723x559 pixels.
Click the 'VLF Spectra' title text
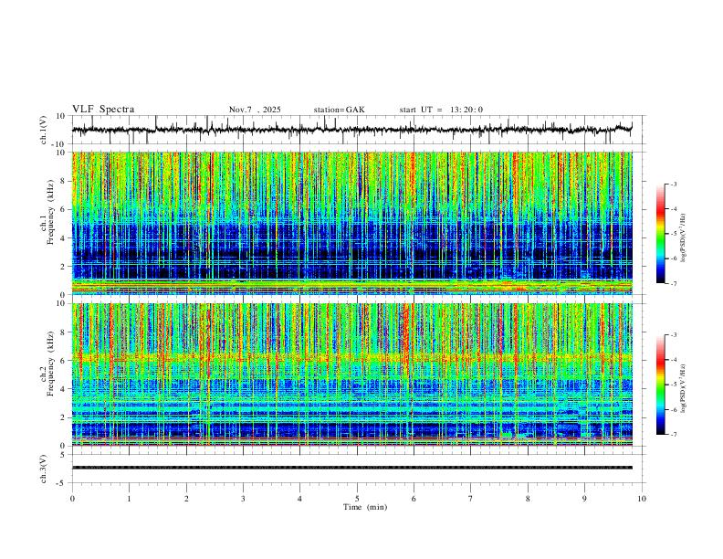(103, 110)
